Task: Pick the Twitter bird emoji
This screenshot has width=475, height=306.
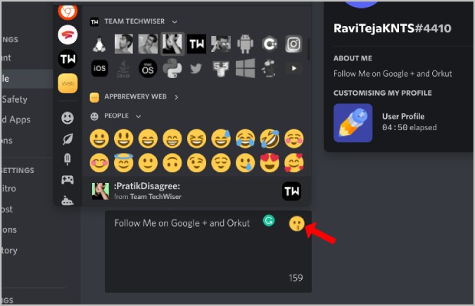Action: coord(196,69)
